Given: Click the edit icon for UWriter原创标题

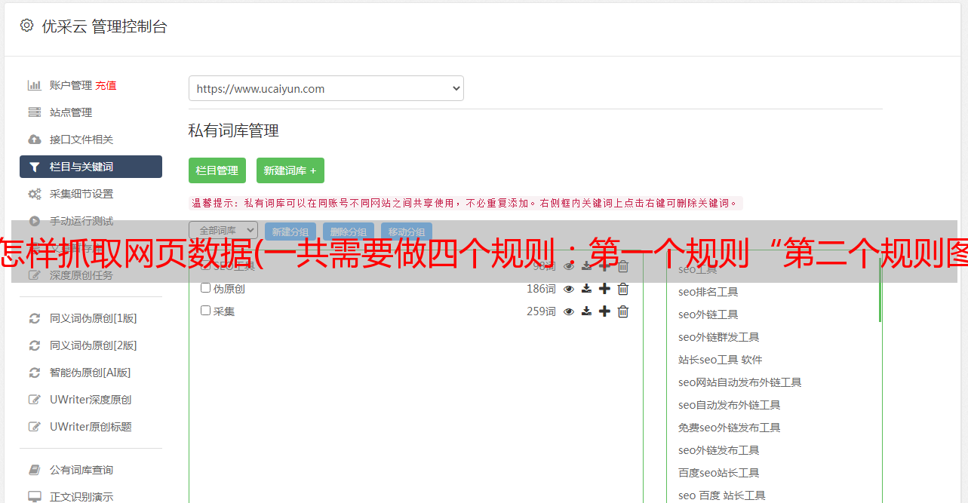Looking at the screenshot, I should point(35,427).
